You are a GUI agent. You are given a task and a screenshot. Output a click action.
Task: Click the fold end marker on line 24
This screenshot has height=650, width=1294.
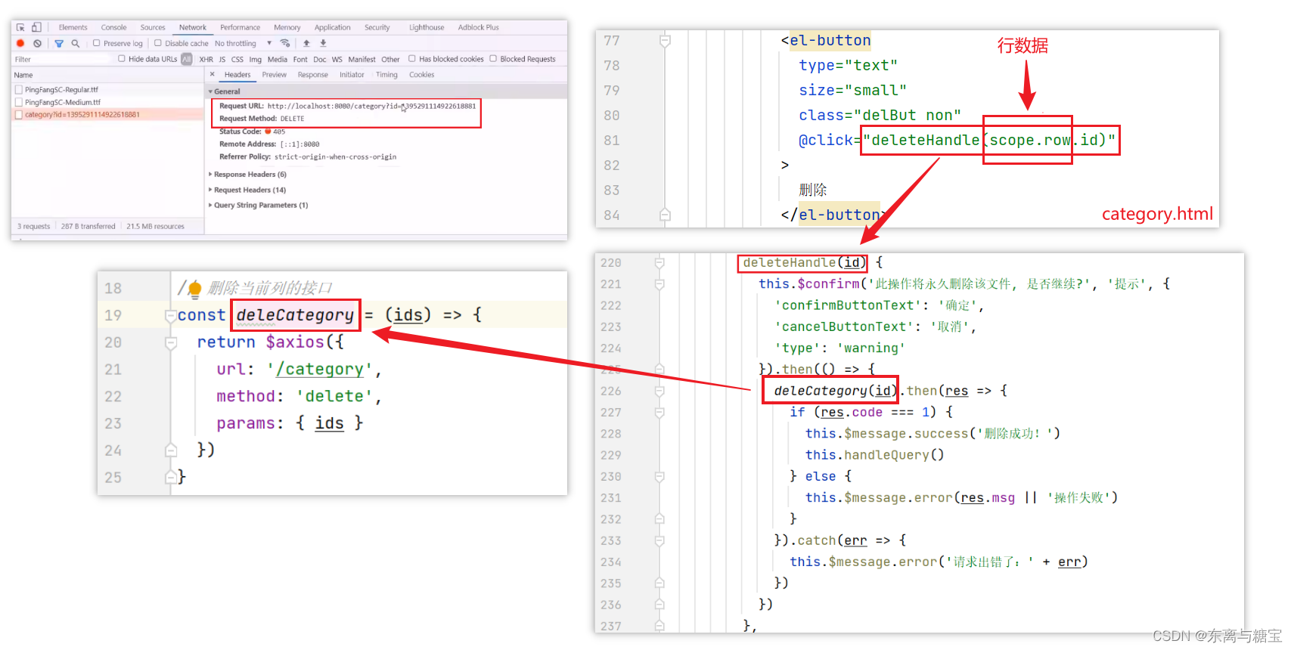[x=171, y=450]
